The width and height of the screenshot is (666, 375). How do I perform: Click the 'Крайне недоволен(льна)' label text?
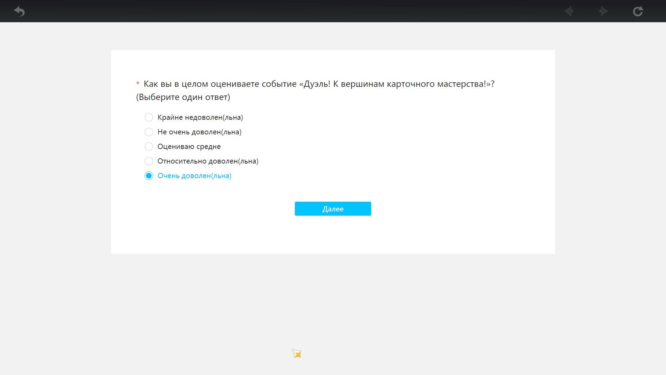(x=200, y=117)
